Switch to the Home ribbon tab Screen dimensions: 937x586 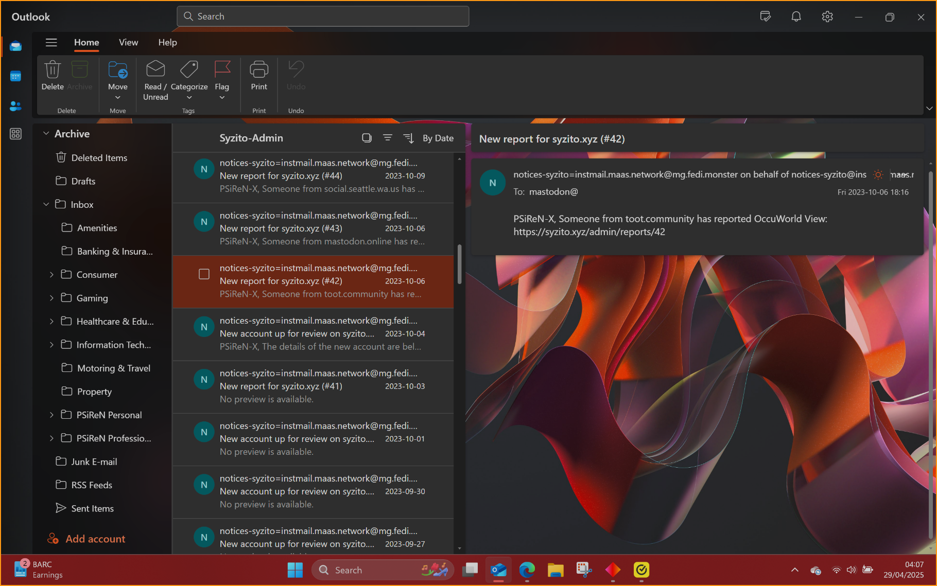[86, 43]
